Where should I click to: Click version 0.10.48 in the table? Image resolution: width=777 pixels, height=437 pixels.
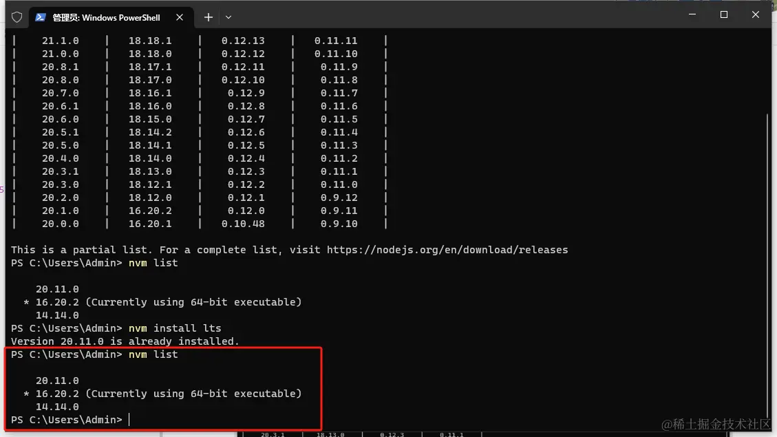(243, 224)
